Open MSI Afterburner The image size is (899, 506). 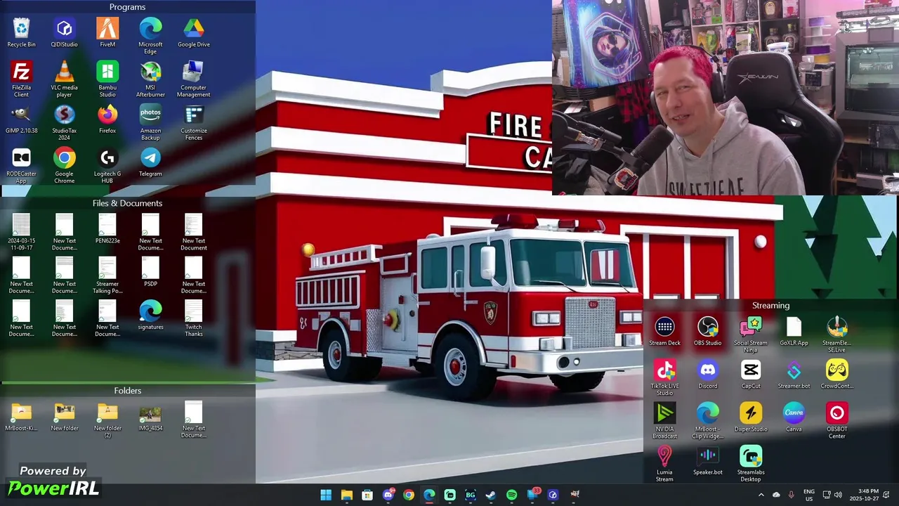[150, 79]
